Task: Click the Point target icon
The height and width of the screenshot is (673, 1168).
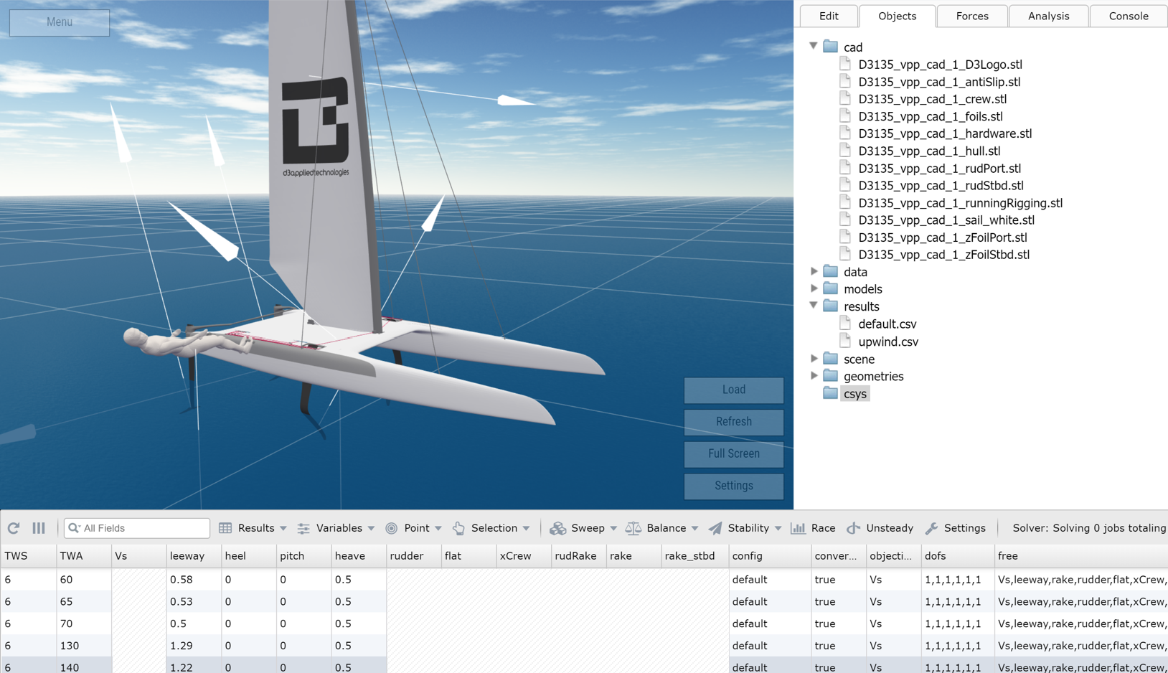Action: [x=391, y=528]
